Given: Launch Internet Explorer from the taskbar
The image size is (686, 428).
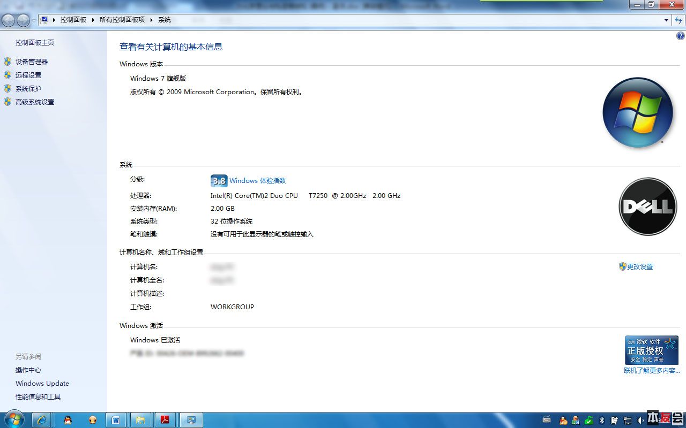Looking at the screenshot, I should 42,419.
